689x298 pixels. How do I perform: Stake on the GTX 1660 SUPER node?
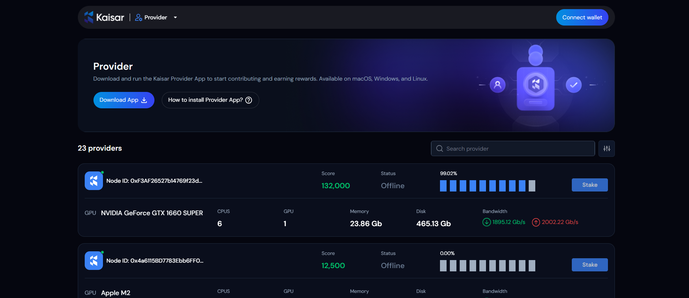click(x=589, y=185)
